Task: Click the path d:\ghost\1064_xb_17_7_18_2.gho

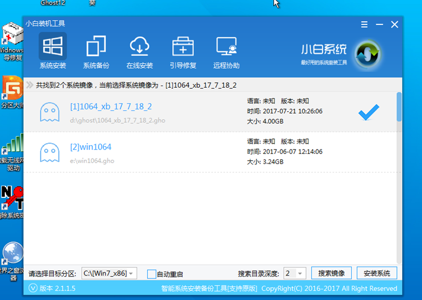Action: [117, 120]
